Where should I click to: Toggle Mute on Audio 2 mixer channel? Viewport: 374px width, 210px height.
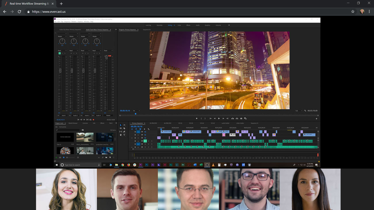tap(71, 53)
